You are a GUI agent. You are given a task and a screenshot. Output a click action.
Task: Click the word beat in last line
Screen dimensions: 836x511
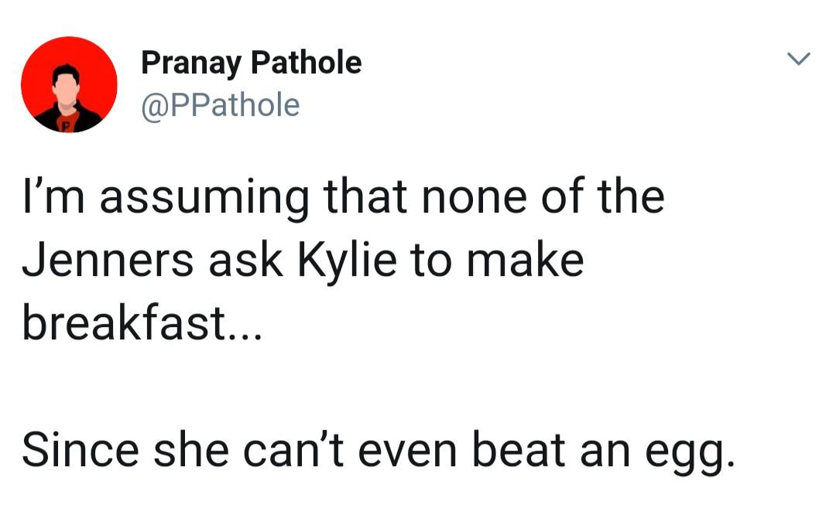point(519,450)
